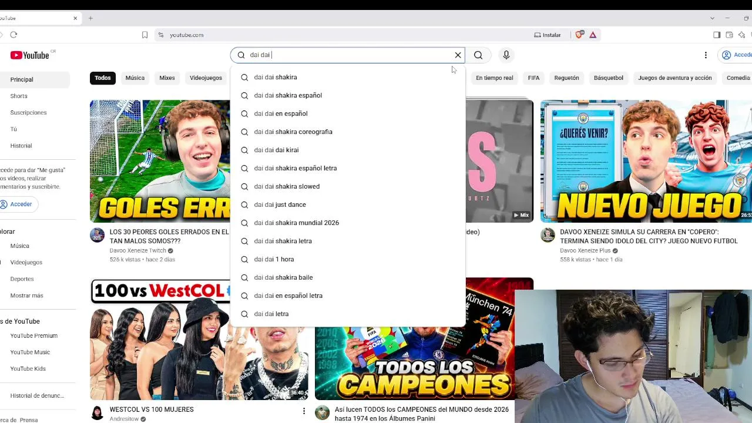Open YouTube Premium in the sidebar
The image size is (752, 423).
(x=35, y=335)
